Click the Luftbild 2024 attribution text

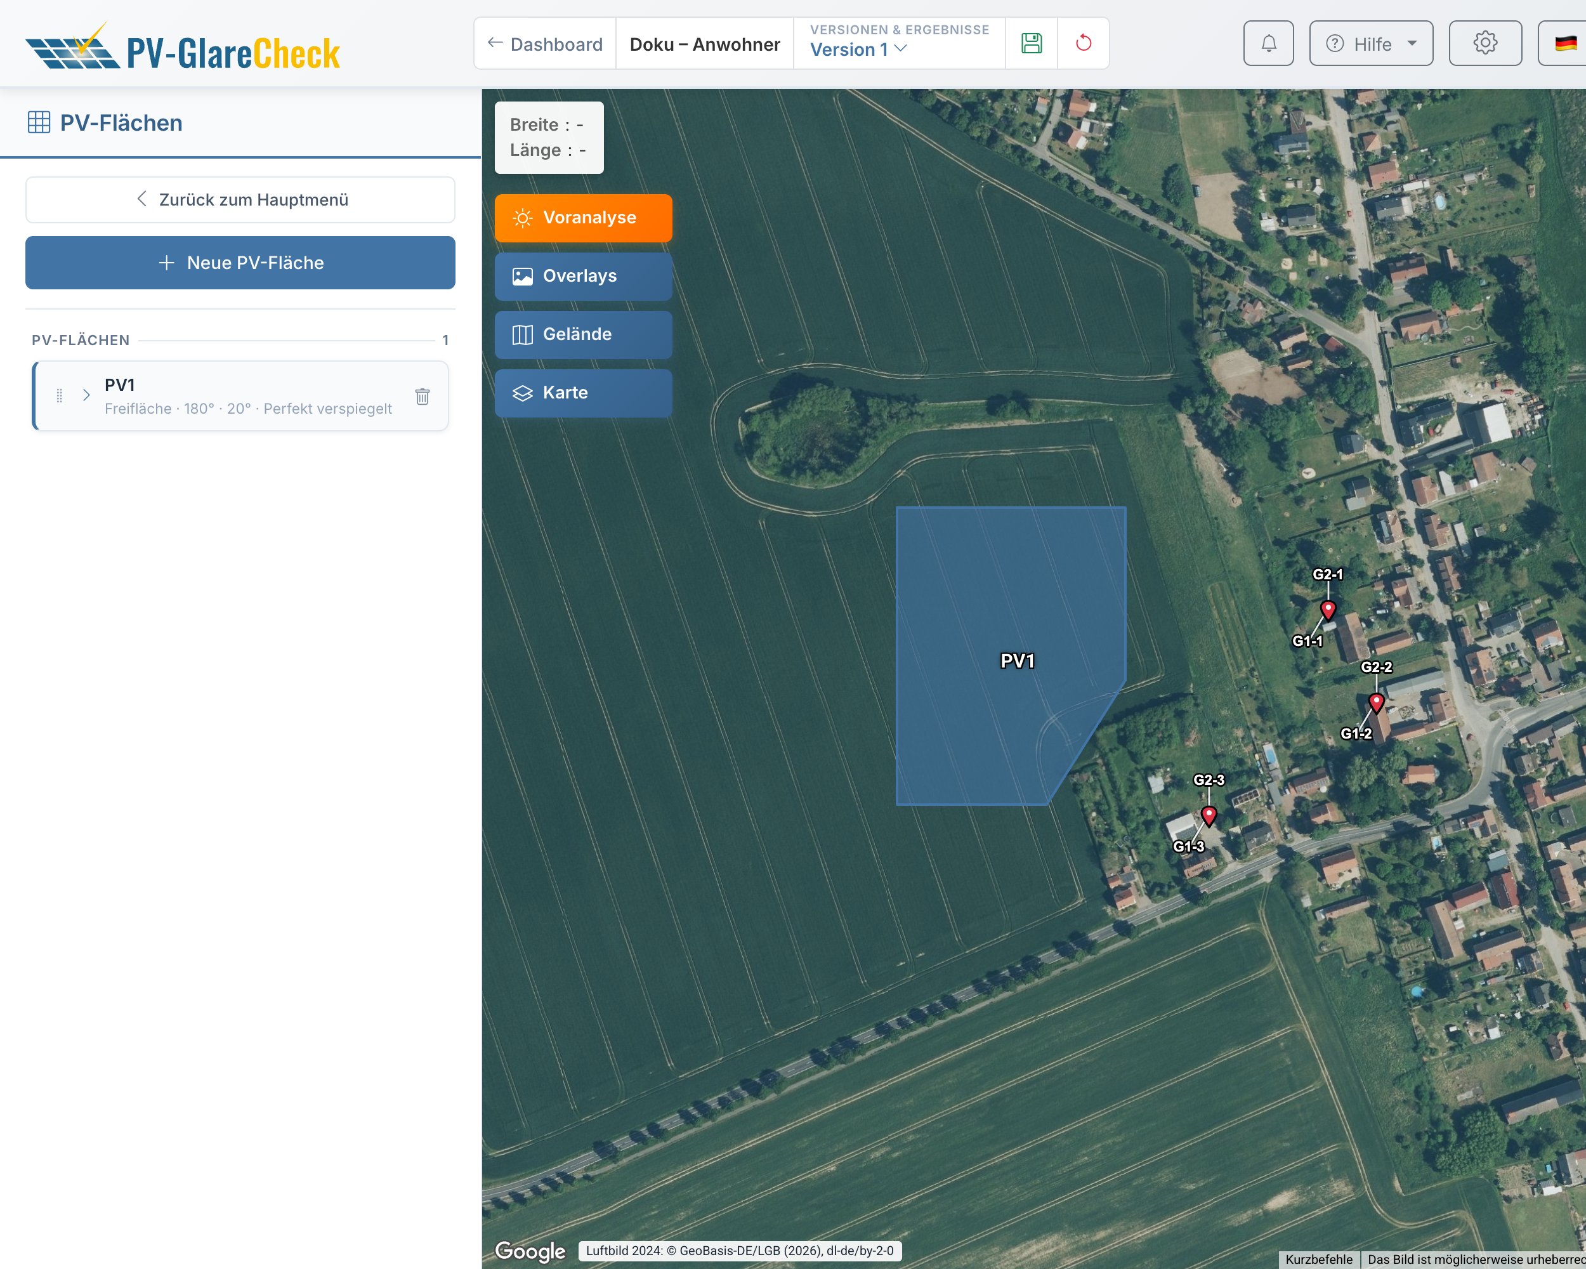739,1251
